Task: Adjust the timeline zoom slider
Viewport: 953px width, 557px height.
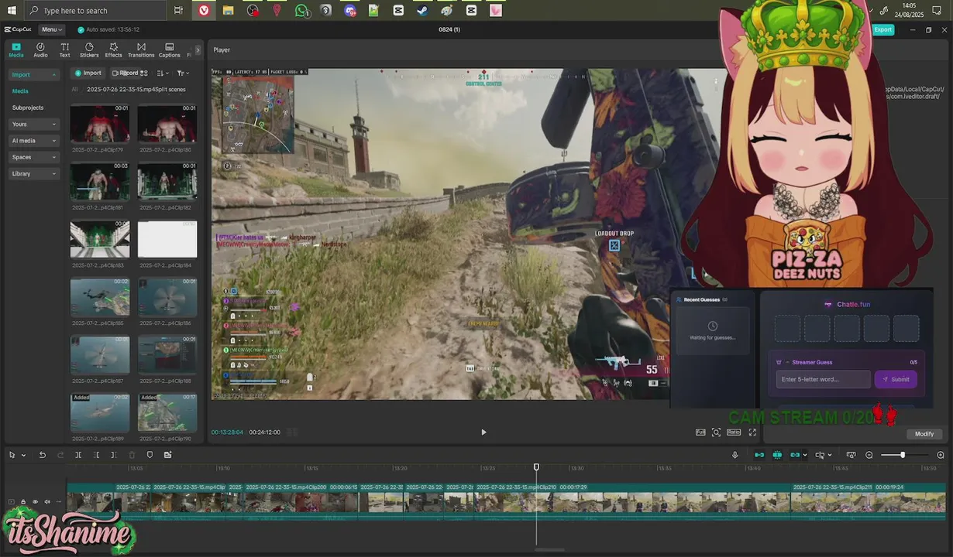Action: [904, 455]
